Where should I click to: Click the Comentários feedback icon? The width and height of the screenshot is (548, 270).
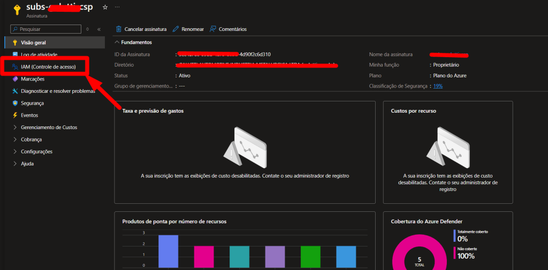click(213, 29)
